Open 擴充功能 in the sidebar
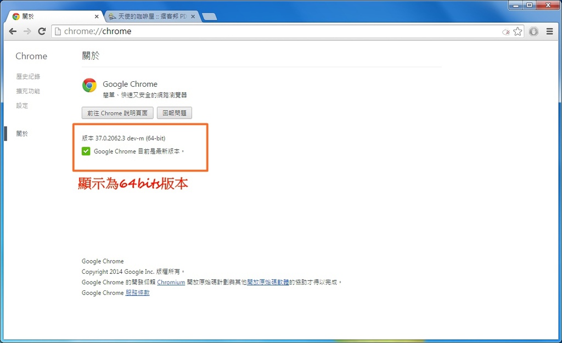562x343 pixels. pyautogui.click(x=28, y=91)
